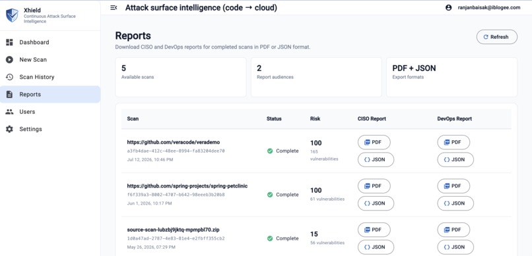The height and width of the screenshot is (256, 532).
Task: Click the user email ranjanbaisak@iblogee.com
Action: pyautogui.click(x=489, y=8)
